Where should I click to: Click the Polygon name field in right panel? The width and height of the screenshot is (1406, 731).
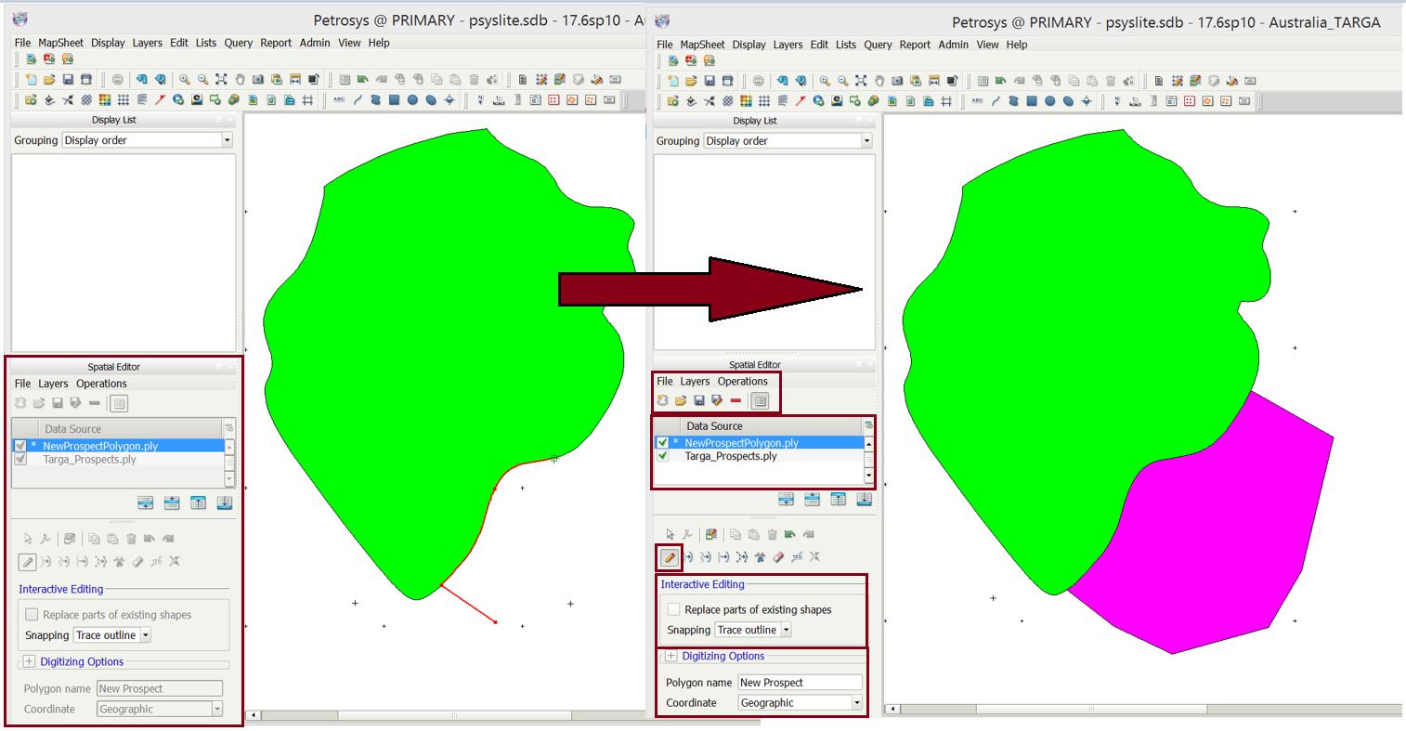point(800,683)
